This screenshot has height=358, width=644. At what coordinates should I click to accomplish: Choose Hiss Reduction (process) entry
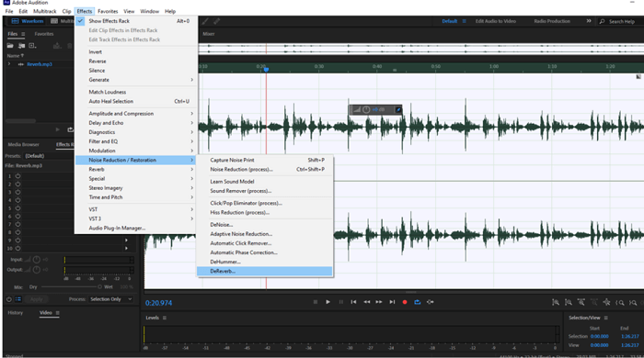coord(265,213)
